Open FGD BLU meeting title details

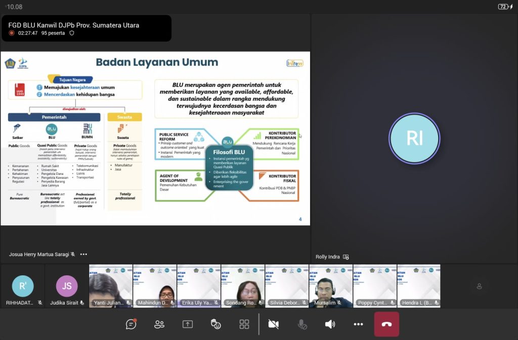click(x=74, y=25)
